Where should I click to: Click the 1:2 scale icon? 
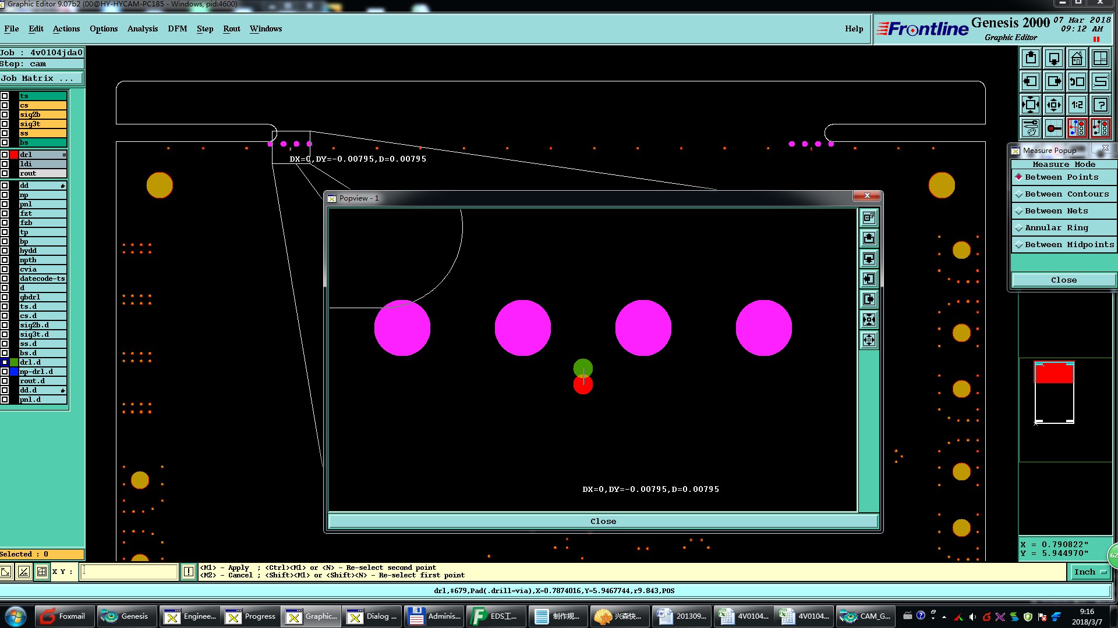(1077, 105)
